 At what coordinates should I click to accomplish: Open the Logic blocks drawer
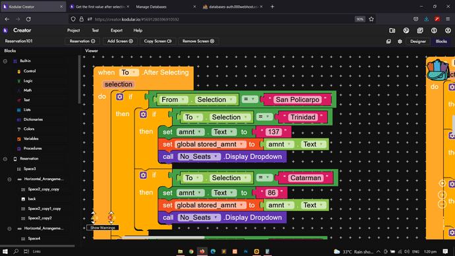tap(28, 81)
